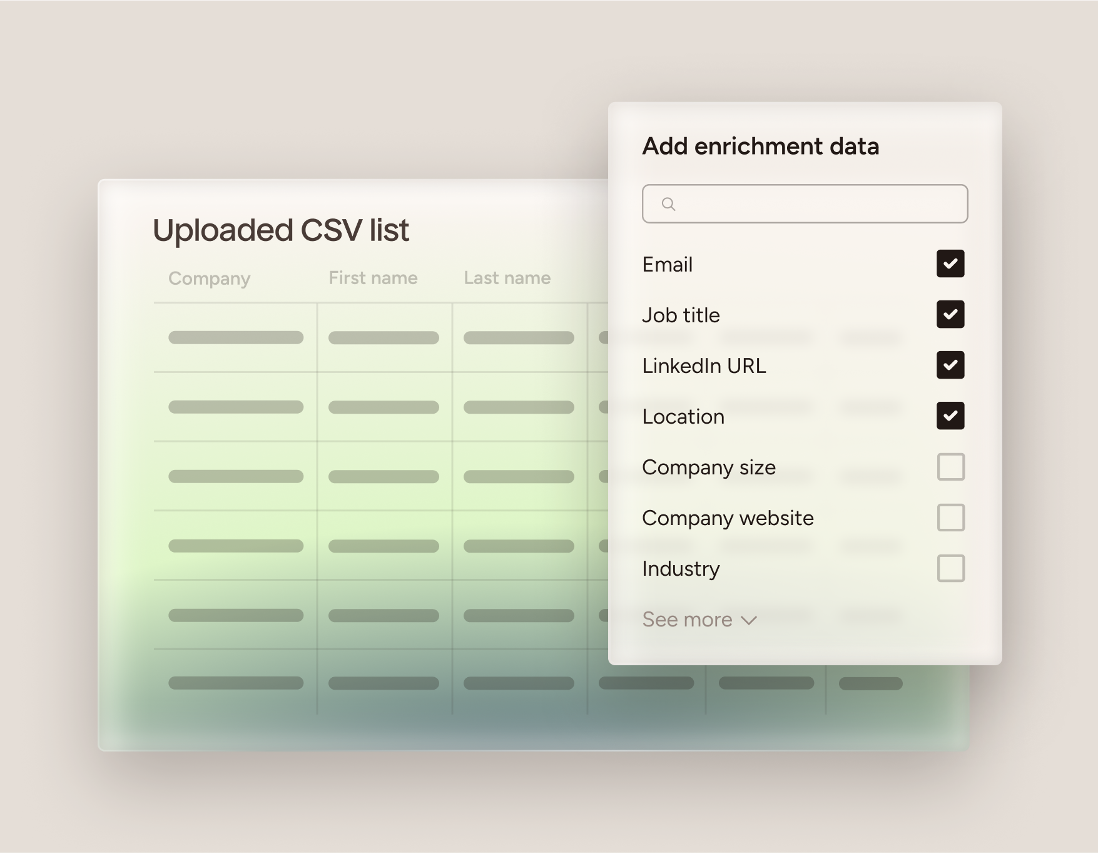Expand list using the See more chevron
The width and height of the screenshot is (1098, 853).
pyautogui.click(x=749, y=620)
